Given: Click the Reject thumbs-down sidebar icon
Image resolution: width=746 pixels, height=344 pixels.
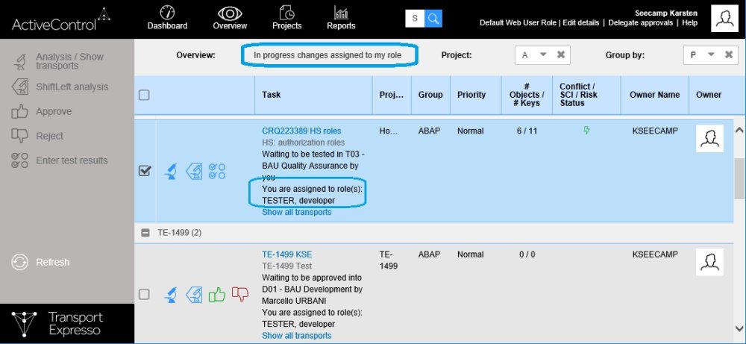Looking at the screenshot, I should tap(19, 136).
